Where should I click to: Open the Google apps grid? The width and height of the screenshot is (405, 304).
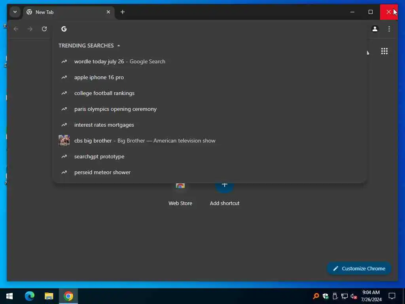pyautogui.click(x=384, y=51)
